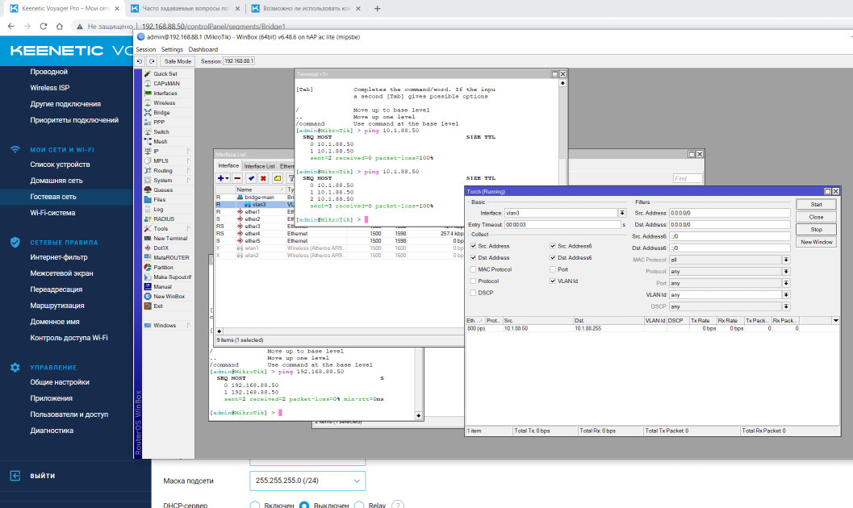This screenshot has height=508, width=853.
Task: Open Partition section
Action: pos(163,268)
